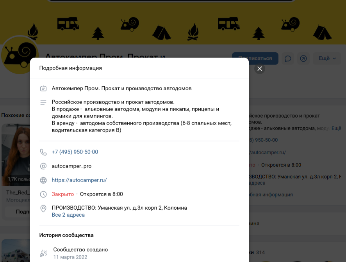346x262 pixels.
Task: Click the globe icon beside the website
Action: coord(43,180)
